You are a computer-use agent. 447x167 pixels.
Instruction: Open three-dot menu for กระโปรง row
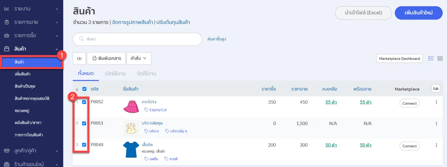436,102
